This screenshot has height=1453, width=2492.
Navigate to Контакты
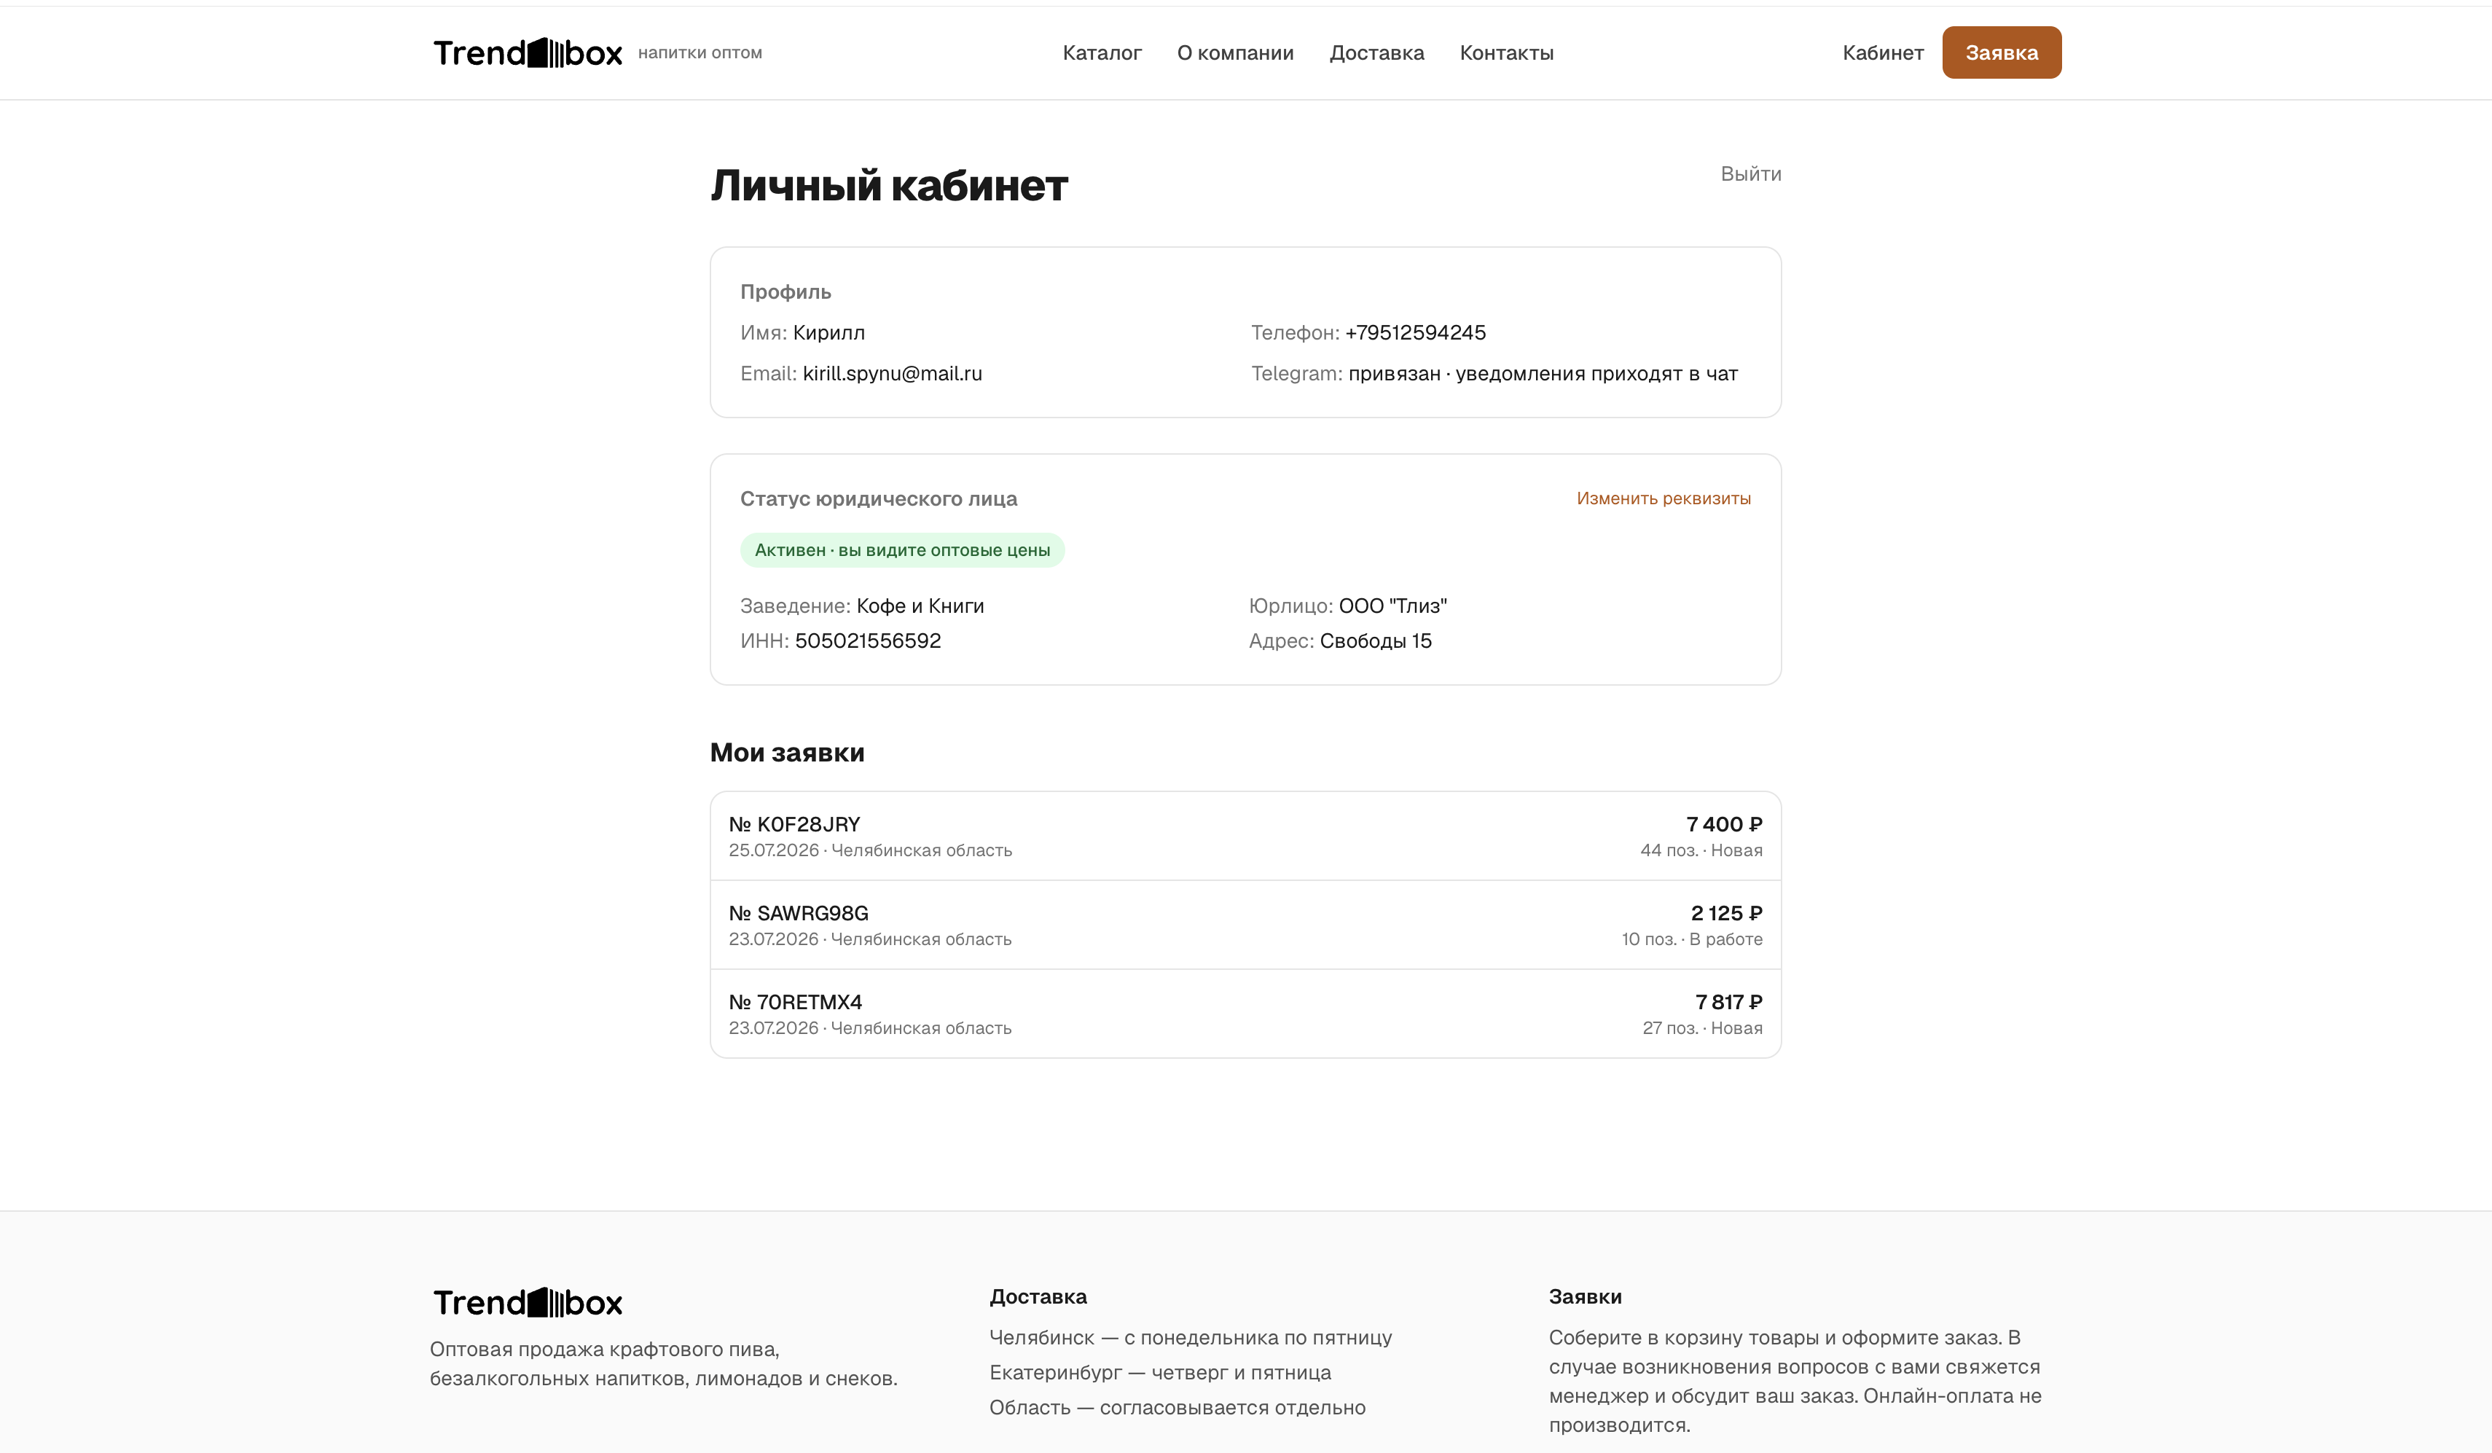point(1506,52)
